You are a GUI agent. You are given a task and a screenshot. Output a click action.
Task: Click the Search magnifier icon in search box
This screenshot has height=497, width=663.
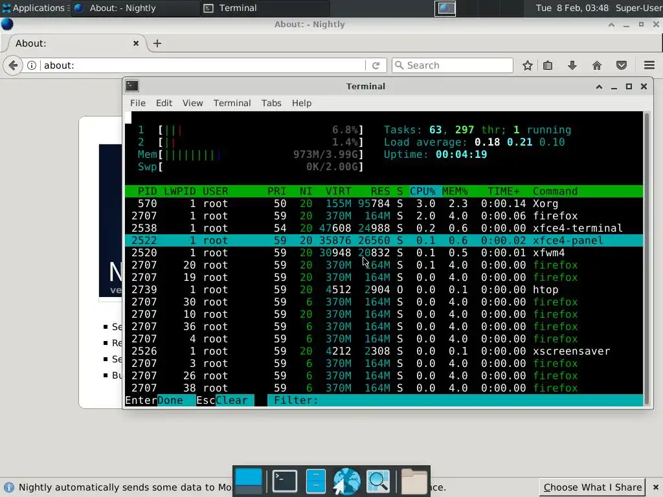(399, 65)
